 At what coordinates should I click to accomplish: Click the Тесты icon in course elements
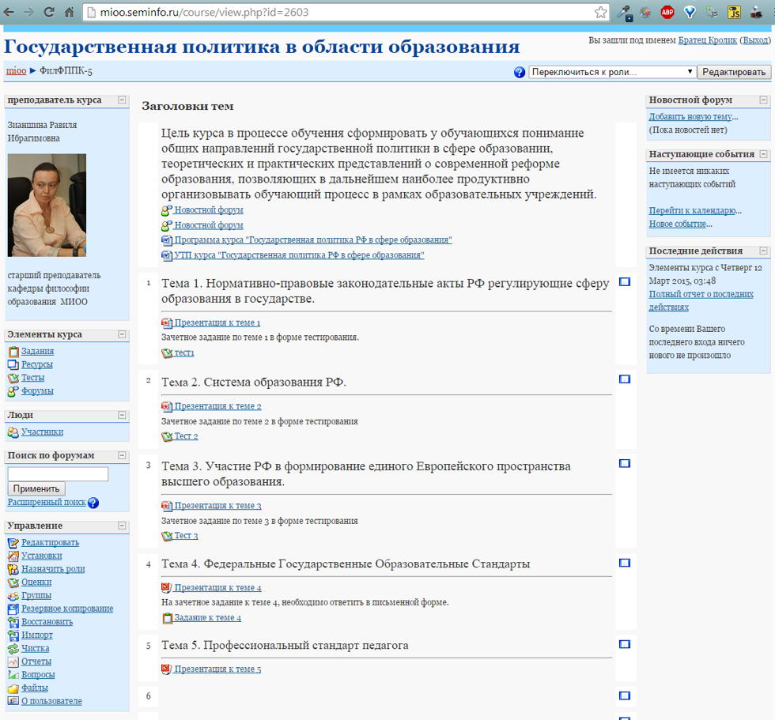[x=13, y=379]
